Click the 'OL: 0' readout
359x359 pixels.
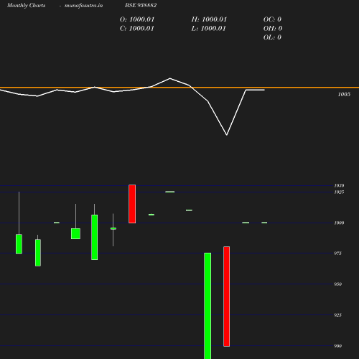(x=272, y=37)
